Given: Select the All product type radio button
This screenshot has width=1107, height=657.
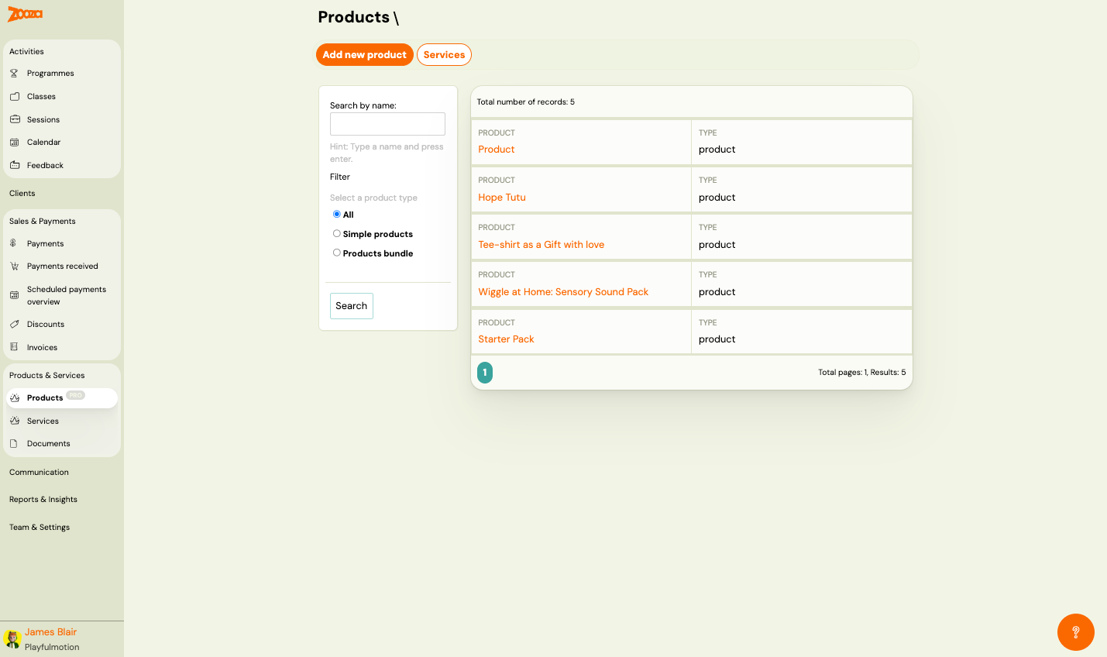Looking at the screenshot, I should coord(336,214).
